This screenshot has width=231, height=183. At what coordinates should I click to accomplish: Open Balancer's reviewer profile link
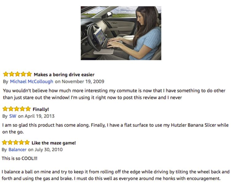click(x=17, y=149)
